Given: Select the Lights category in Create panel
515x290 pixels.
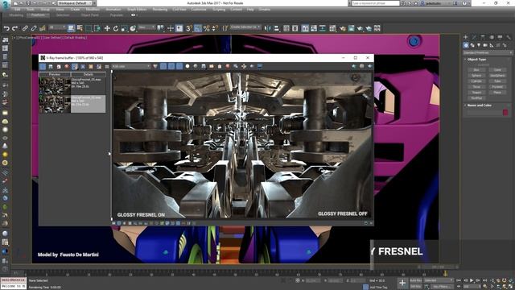Looking at the screenshot, I should 479,45.
